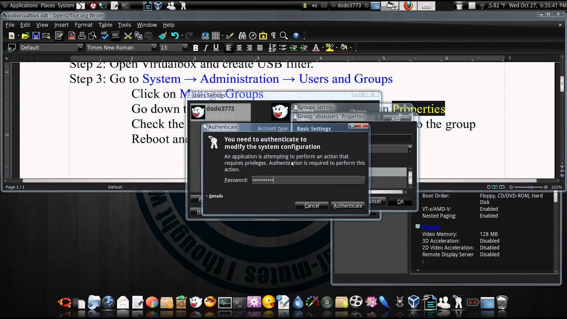
Task: Click the Format Paintbrush icon
Action: 163,35
